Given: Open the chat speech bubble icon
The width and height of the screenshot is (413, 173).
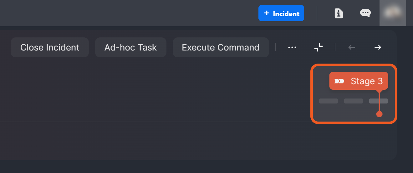Looking at the screenshot, I should click(365, 13).
